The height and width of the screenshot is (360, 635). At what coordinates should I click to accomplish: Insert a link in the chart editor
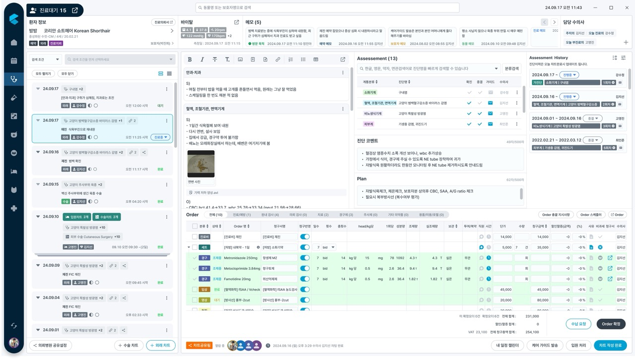point(278,60)
